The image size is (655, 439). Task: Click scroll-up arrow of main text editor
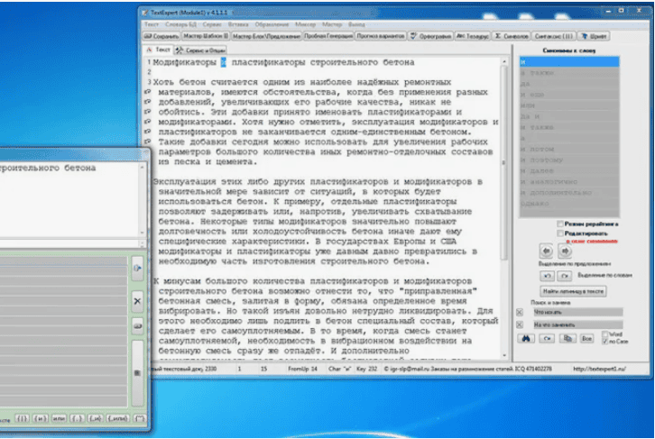[x=503, y=62]
